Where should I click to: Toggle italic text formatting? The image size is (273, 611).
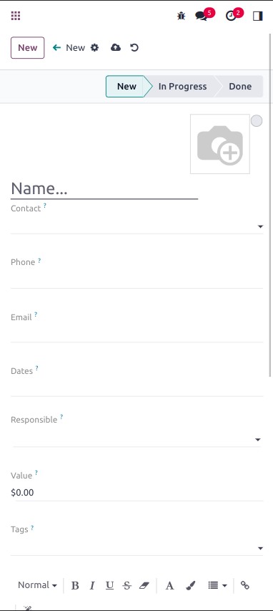(92, 585)
